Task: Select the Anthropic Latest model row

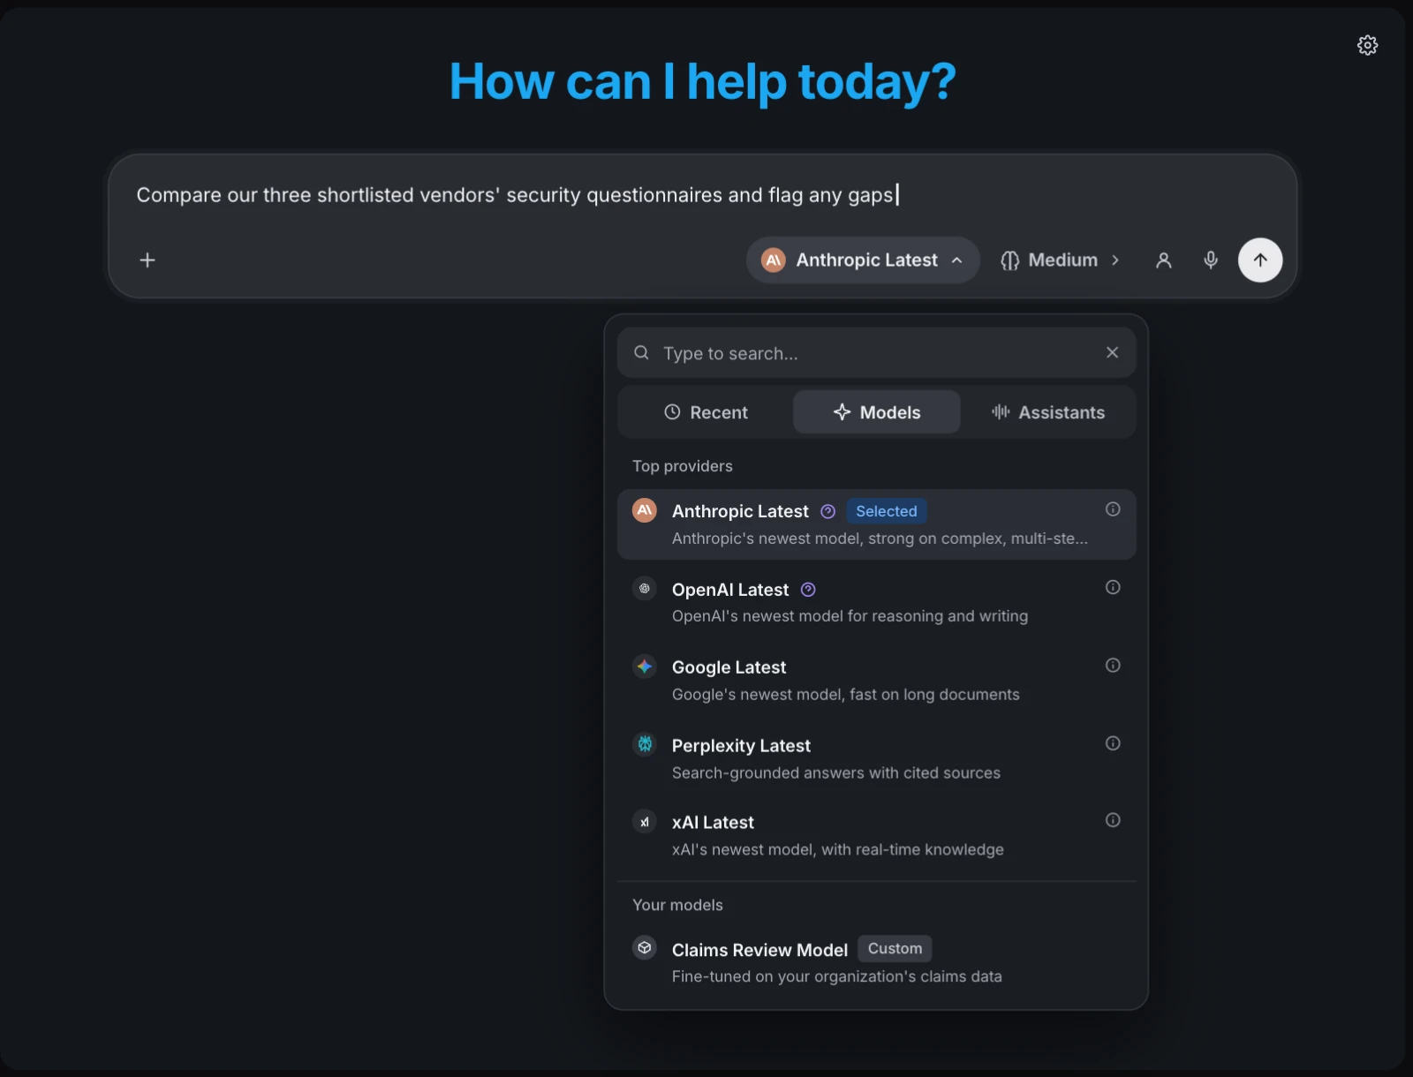Action: pos(876,524)
